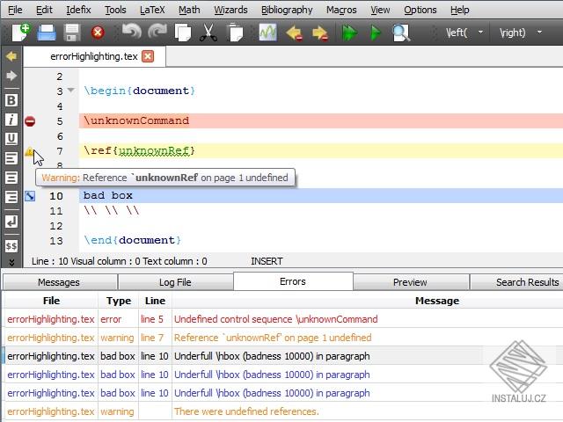Open the Bibliography menu
Image resolution: width=563 pixels, height=422 pixels.
coord(287,10)
